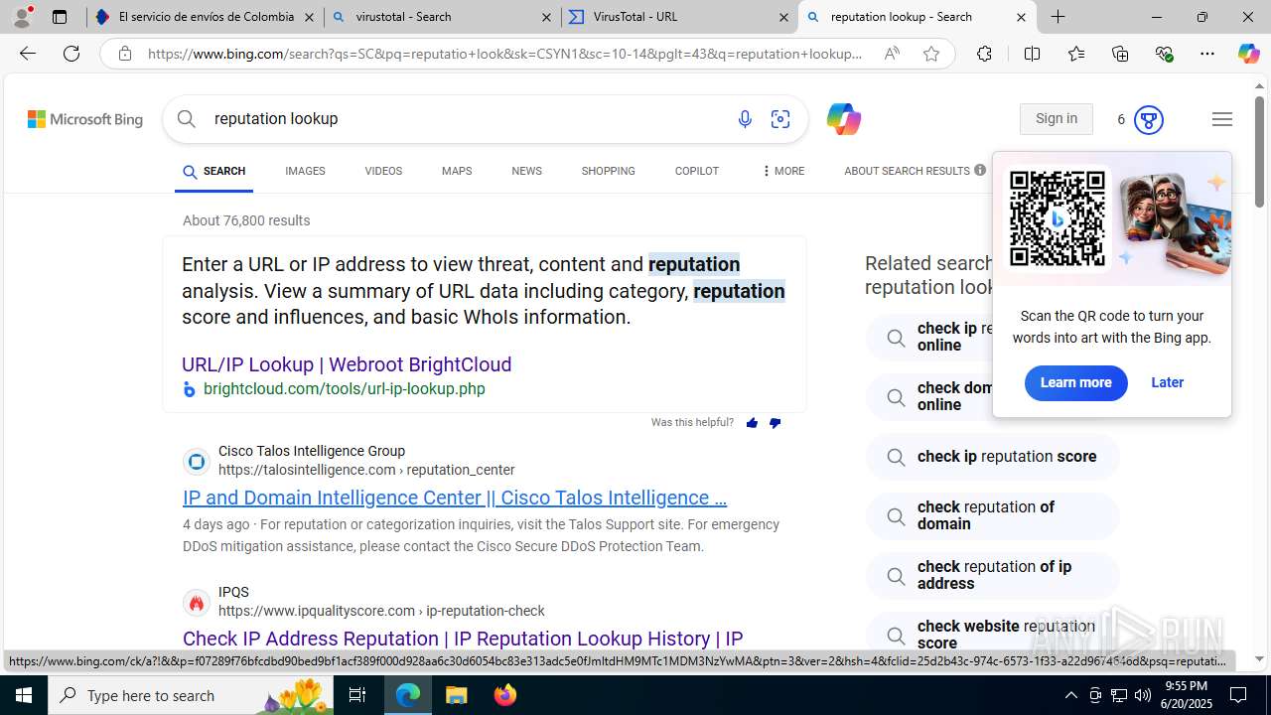Open Cisco Talos Intelligence Center result
The height and width of the screenshot is (715, 1271).
point(455,498)
